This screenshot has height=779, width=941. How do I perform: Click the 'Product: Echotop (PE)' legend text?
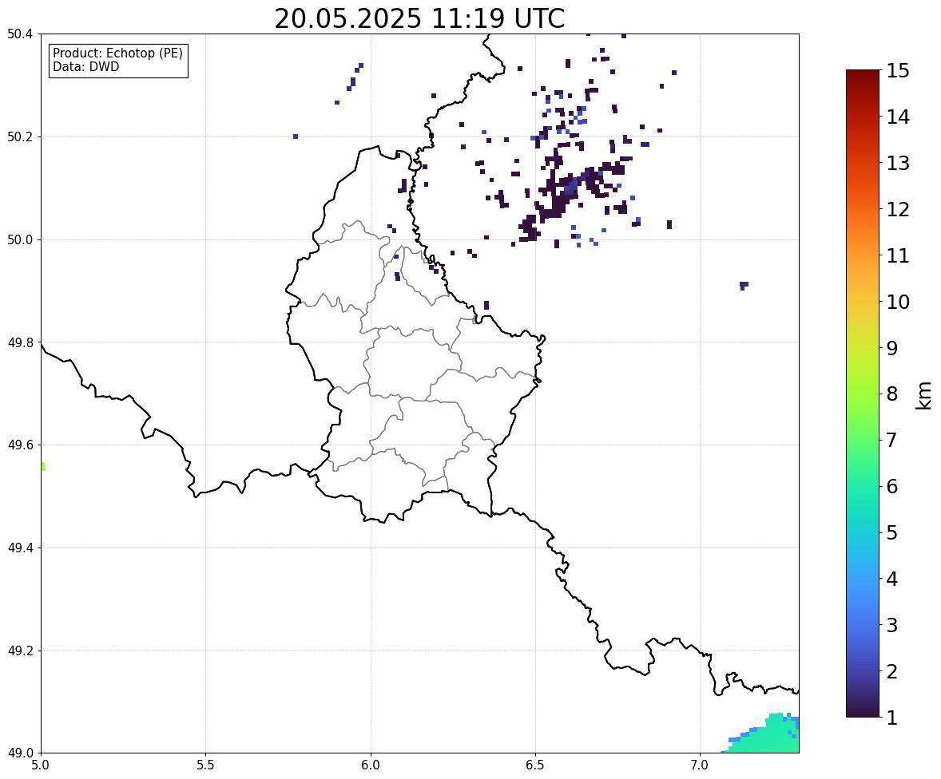[117, 53]
